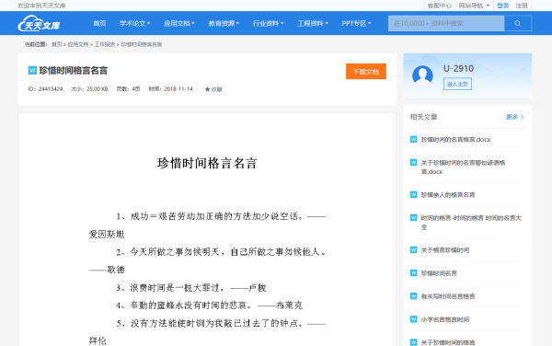This screenshot has width=552, height=346.
Task: Click W icon of 关于格言珍惜时间
Action: (414, 250)
